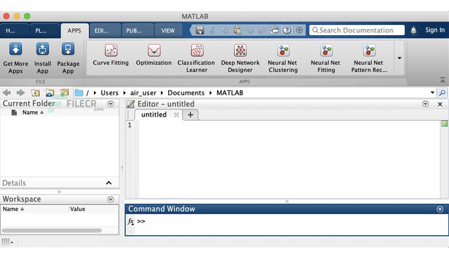This screenshot has width=449, height=259.
Task: Expand the apps gallery dropdown arrow
Action: 399,58
